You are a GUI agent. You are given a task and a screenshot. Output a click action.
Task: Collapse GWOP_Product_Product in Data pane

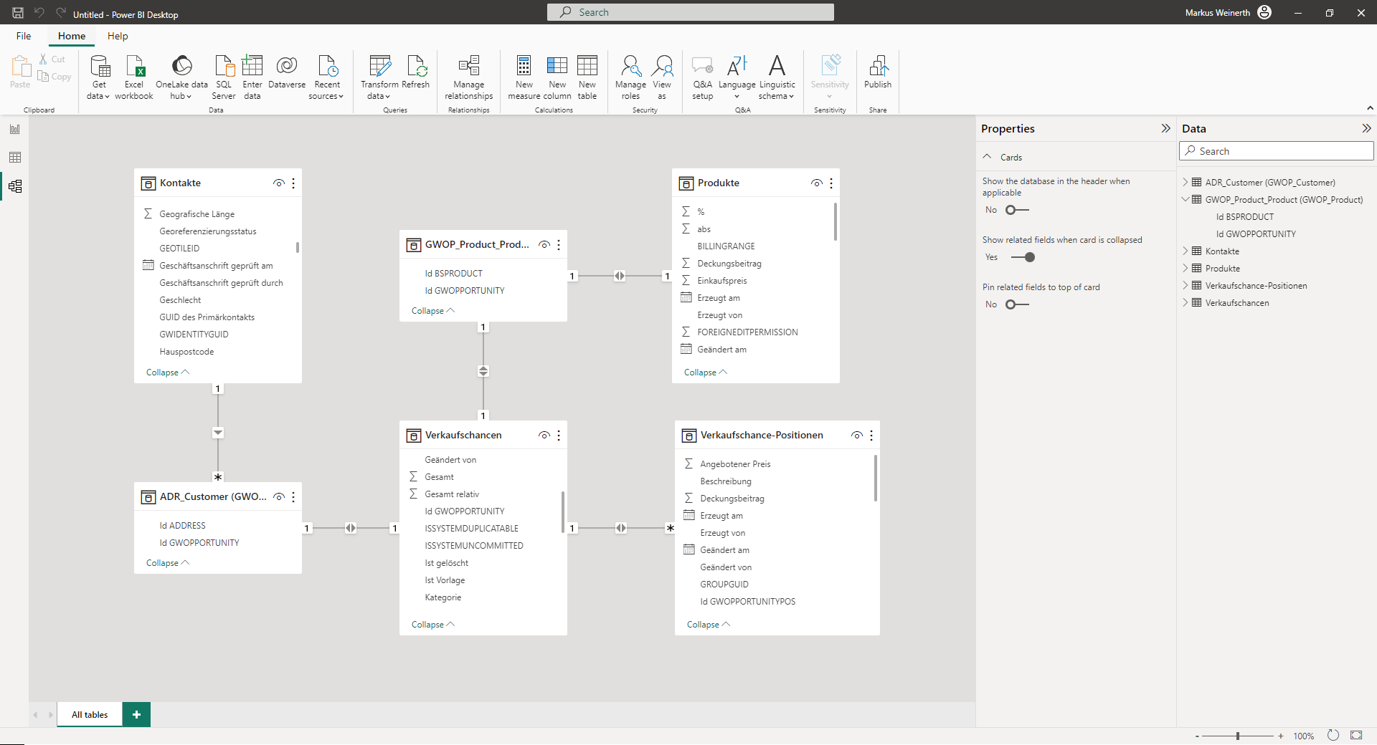1186,200
